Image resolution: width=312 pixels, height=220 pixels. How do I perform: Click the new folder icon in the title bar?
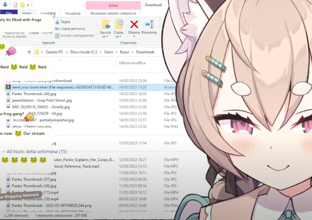[22, 4]
